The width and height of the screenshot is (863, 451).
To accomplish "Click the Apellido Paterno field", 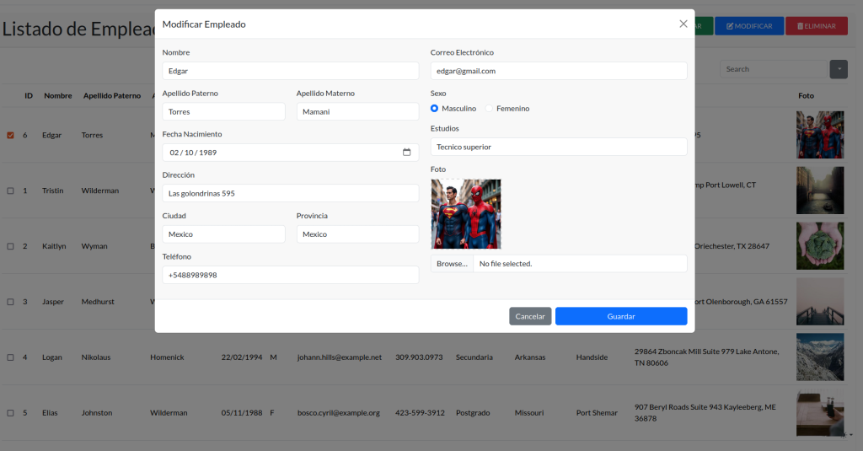I will click(x=223, y=112).
